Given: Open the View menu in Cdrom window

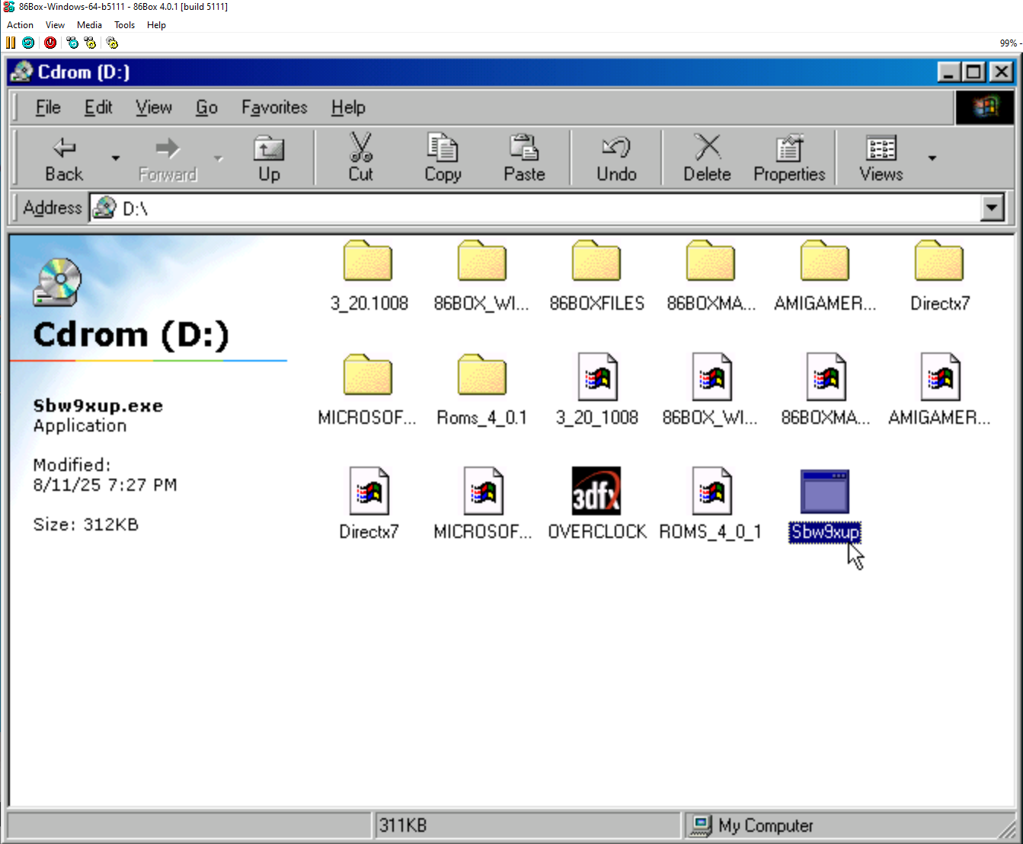Looking at the screenshot, I should [x=154, y=108].
